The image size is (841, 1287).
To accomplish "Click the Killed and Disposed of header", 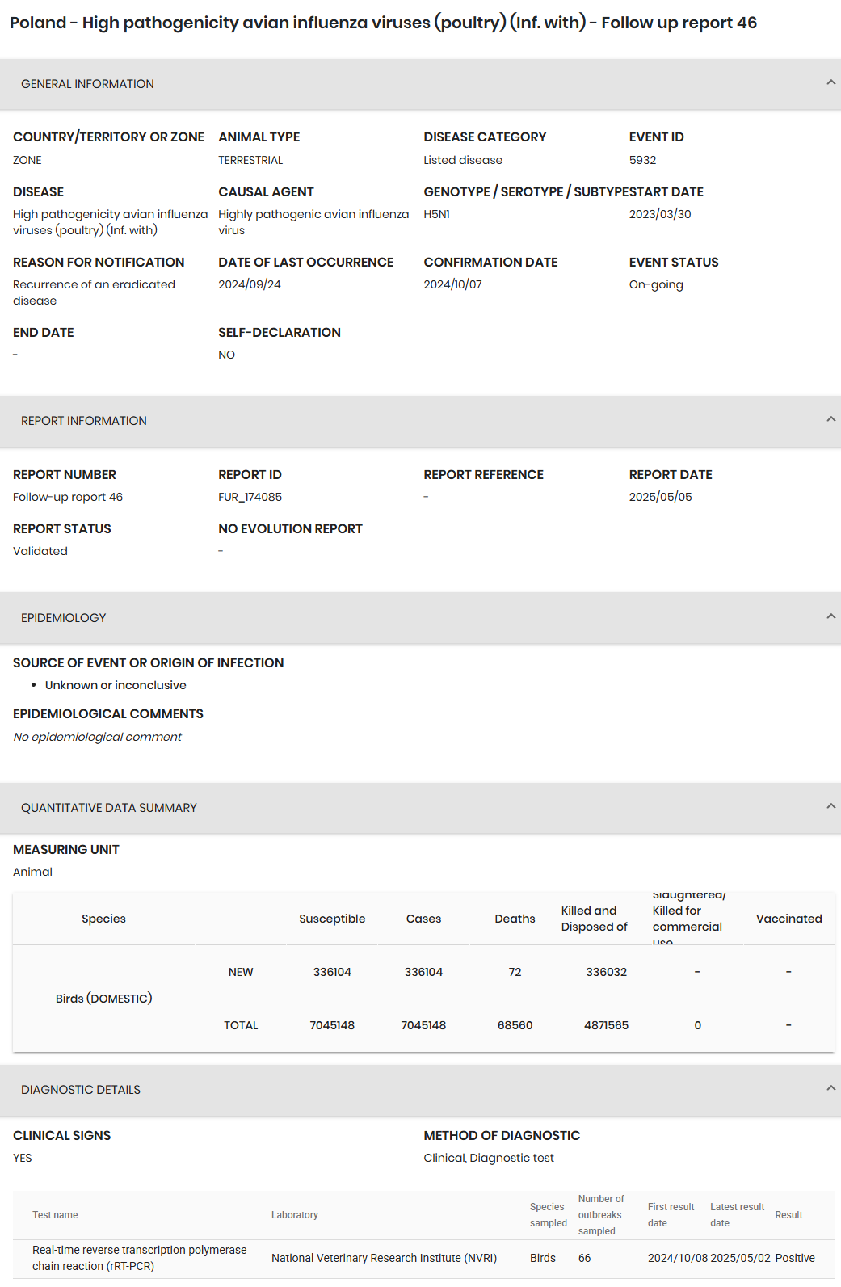I will 595,919.
